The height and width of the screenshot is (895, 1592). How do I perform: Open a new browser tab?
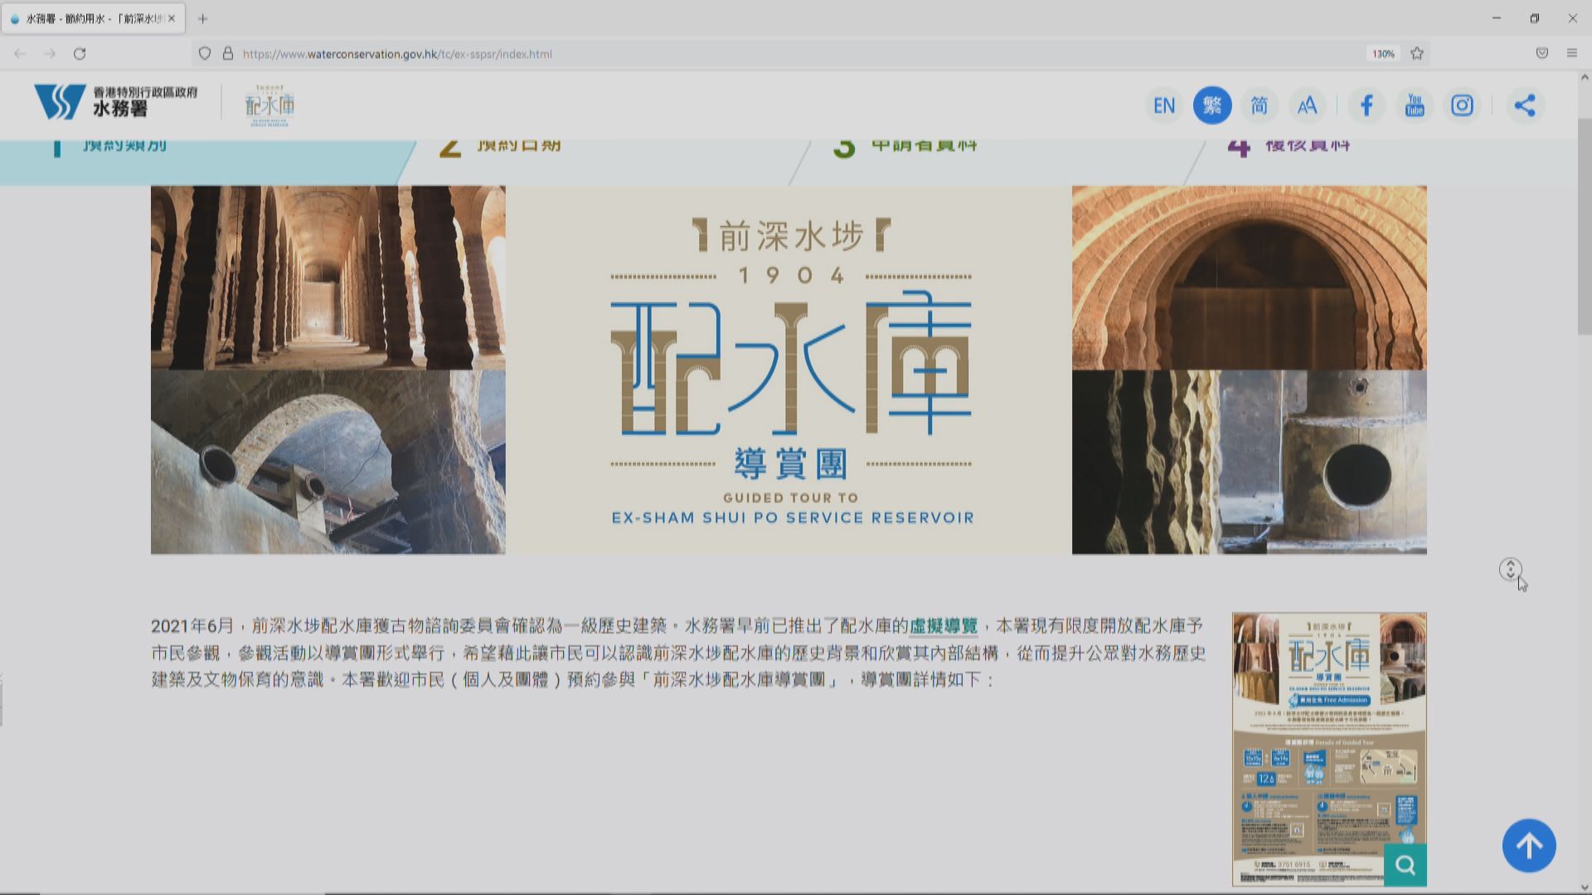(202, 18)
